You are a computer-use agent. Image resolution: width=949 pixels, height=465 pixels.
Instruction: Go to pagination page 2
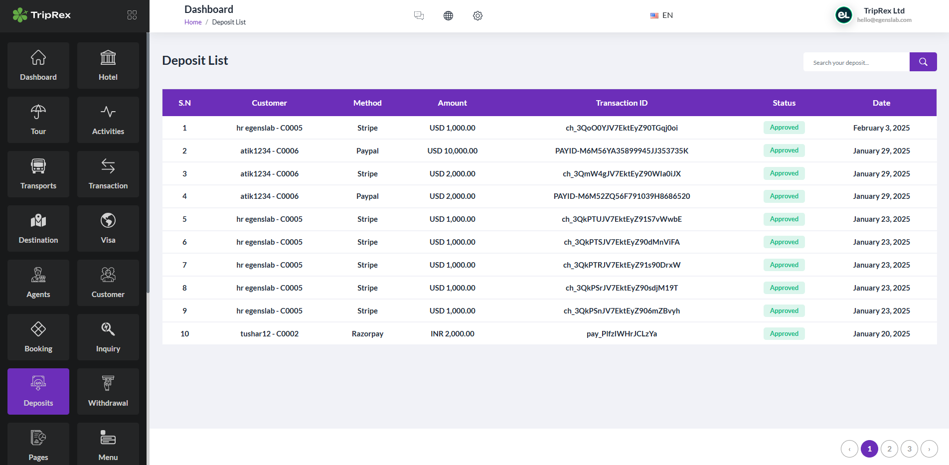[x=889, y=449]
